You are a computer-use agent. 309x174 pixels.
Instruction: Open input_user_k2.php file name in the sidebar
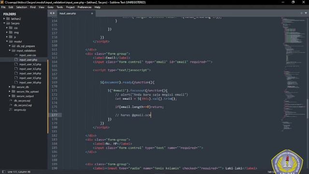pos(30,64)
